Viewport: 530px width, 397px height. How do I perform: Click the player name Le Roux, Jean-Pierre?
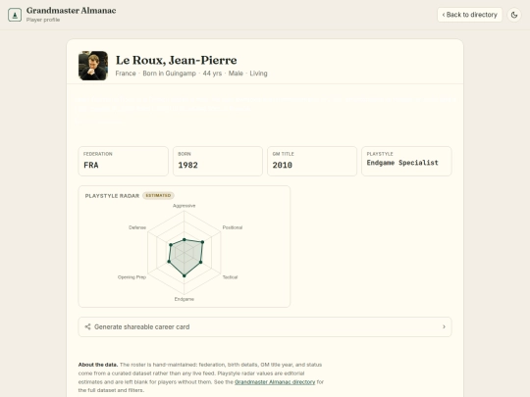tap(176, 60)
